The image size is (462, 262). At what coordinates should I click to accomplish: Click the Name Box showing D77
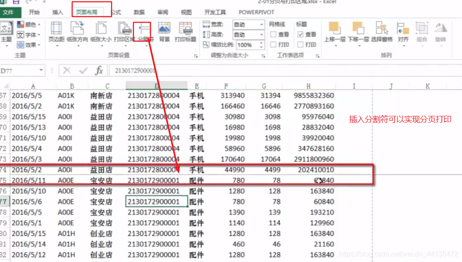(19, 70)
